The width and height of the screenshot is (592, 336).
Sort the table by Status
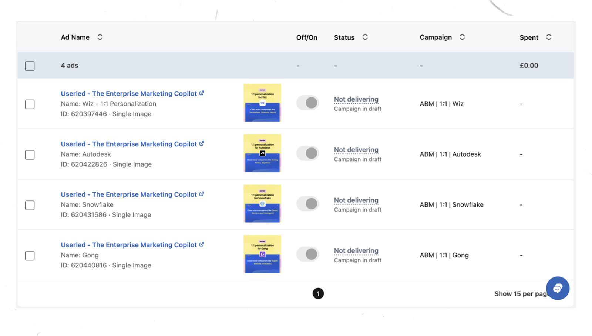pos(365,37)
